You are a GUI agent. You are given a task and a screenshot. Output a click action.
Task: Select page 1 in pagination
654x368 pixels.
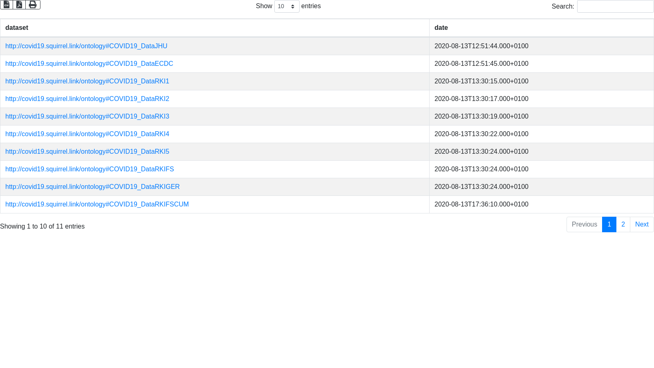pos(609,224)
